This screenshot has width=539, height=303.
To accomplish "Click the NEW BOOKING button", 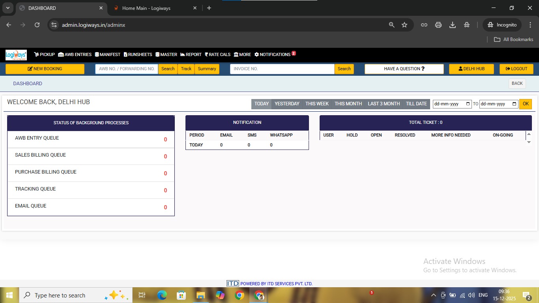I will pos(45,69).
